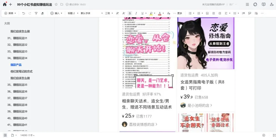This screenshot has height=138, width=276.
Task: Invite collaborators with add-person icon
Action: coord(272,4)
